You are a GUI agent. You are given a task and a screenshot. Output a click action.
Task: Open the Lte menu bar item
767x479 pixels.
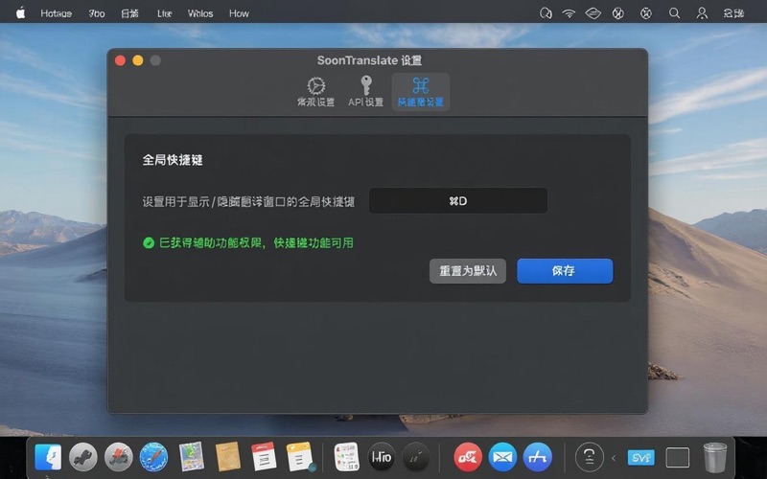tap(164, 13)
